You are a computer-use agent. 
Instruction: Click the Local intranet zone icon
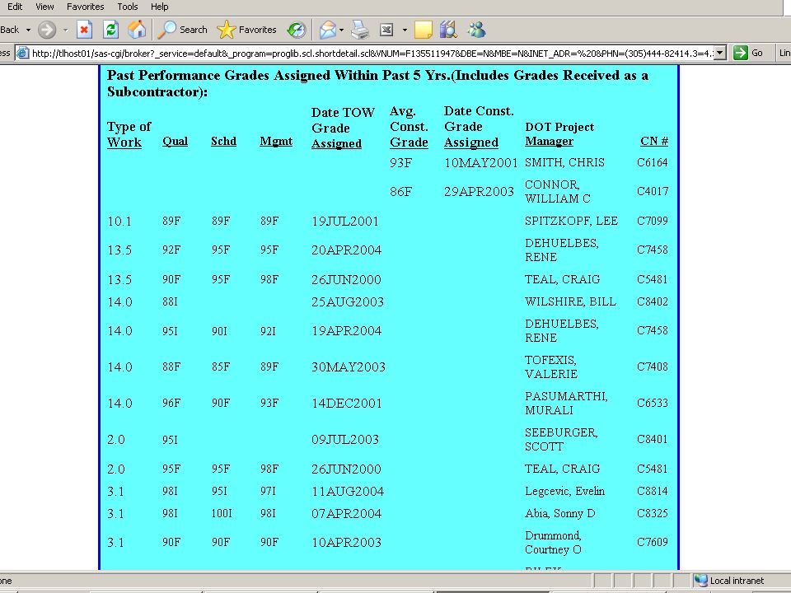tap(700, 581)
